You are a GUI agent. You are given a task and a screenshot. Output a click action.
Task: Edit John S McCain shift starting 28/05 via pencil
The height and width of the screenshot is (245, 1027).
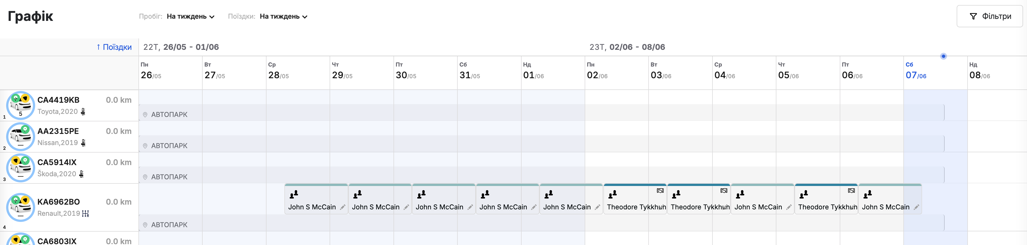click(x=342, y=207)
